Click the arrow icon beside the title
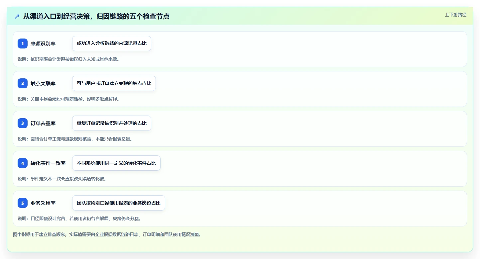Image resolution: width=480 pixels, height=259 pixels. (x=17, y=16)
